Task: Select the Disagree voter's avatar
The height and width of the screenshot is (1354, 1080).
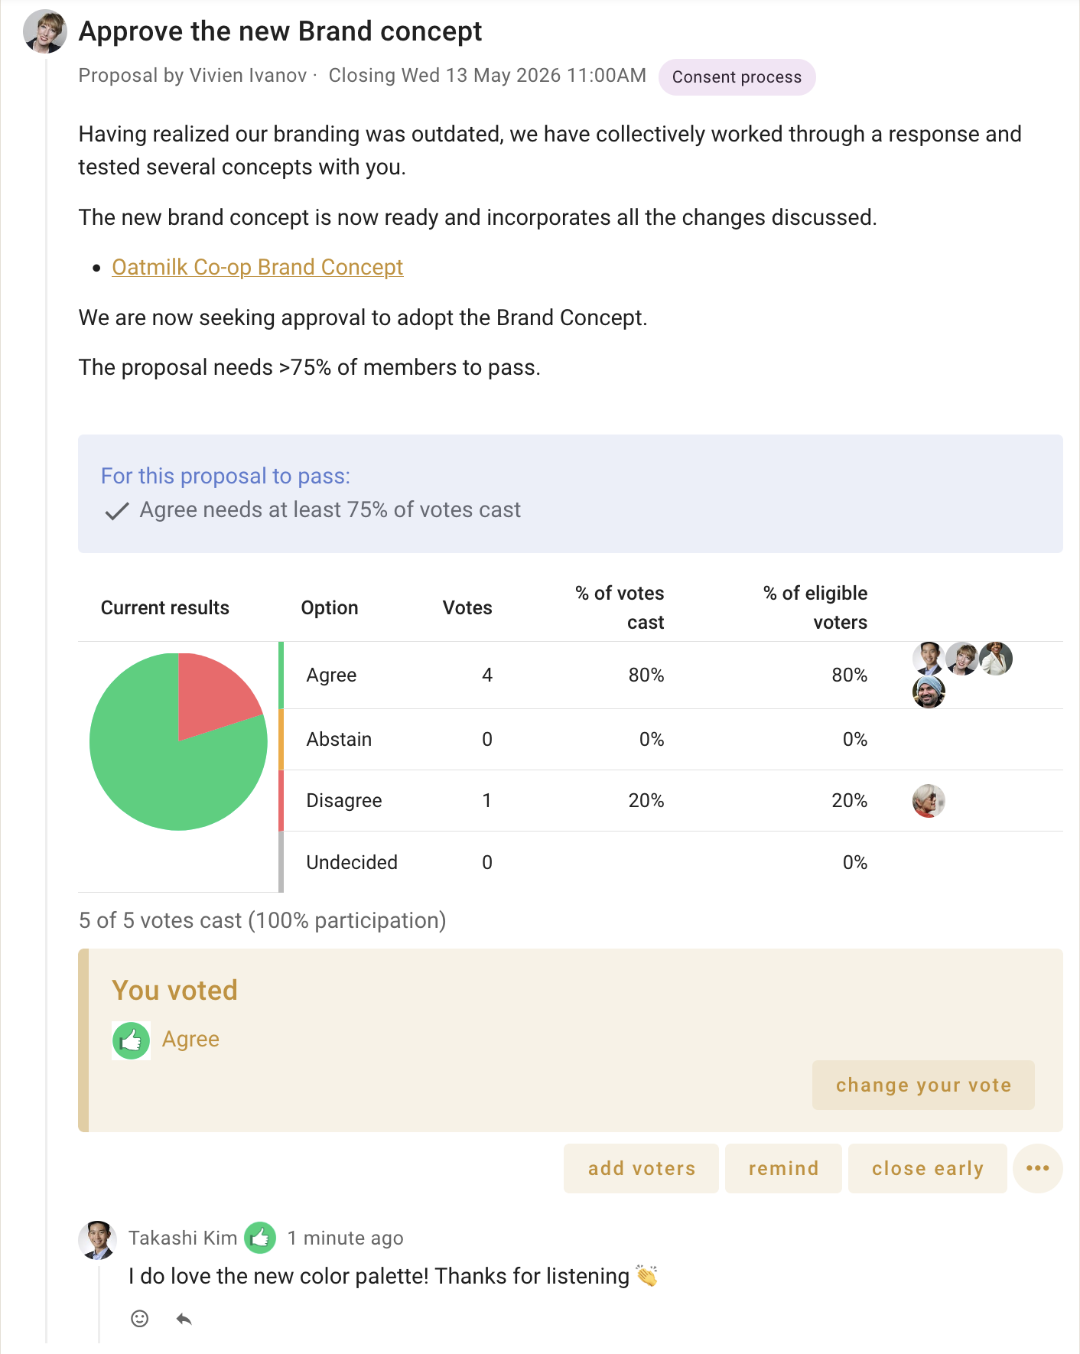Action: [x=929, y=801]
